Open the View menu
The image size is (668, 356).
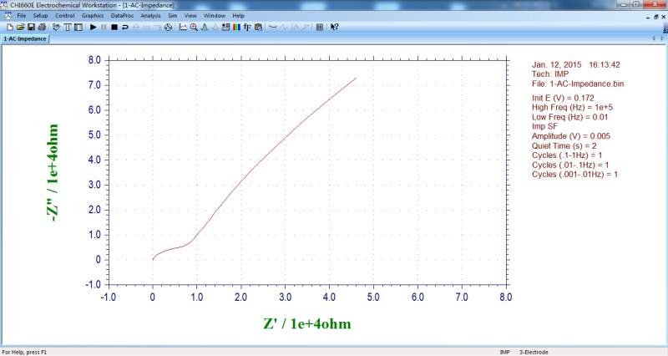pyautogui.click(x=190, y=16)
